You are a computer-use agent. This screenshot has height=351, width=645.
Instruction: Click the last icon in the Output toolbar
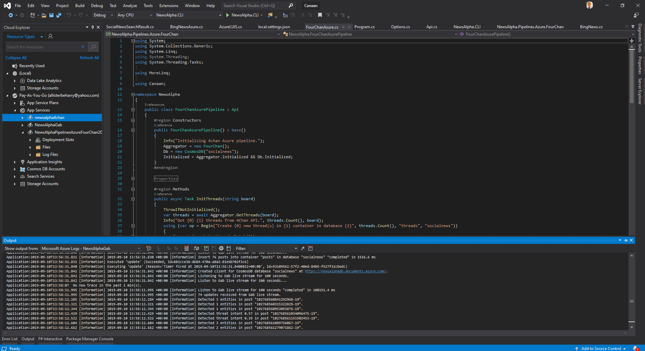[310, 249]
